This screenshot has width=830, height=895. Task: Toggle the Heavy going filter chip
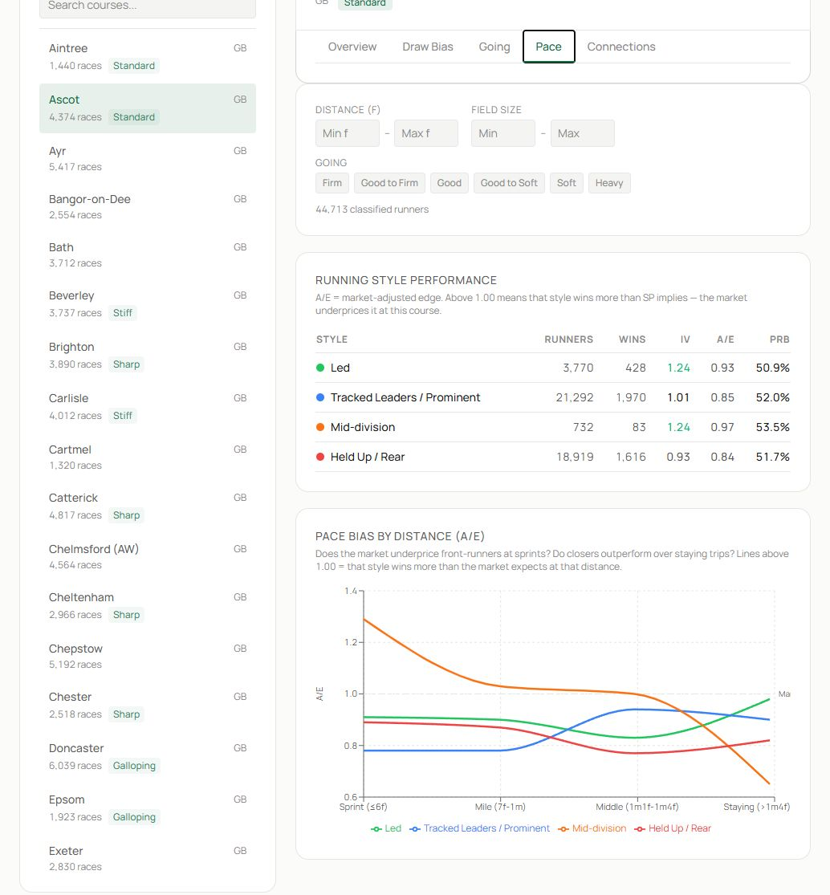tap(609, 183)
